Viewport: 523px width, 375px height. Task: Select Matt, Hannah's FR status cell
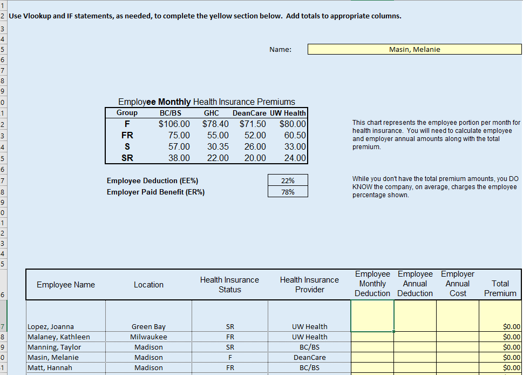pyautogui.click(x=230, y=367)
